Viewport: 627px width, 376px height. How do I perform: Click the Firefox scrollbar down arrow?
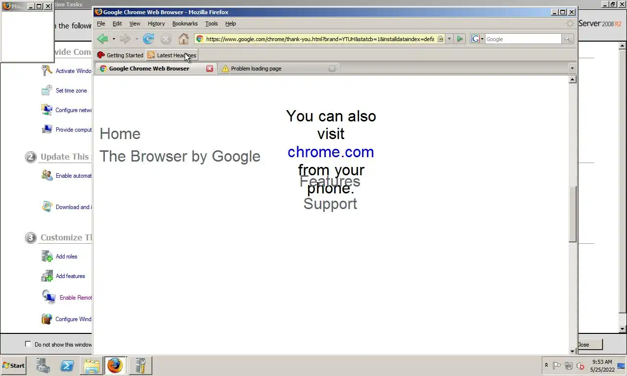tap(573, 351)
